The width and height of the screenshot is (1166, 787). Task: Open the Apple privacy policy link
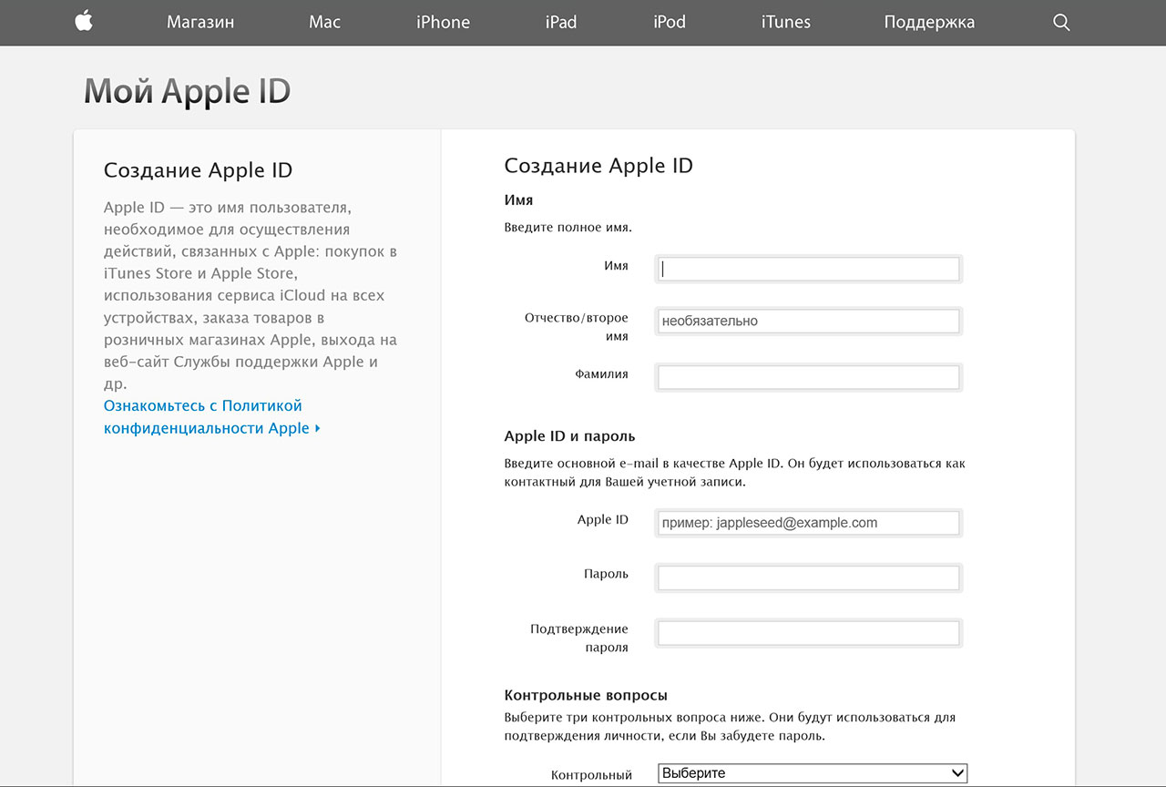[211, 416]
